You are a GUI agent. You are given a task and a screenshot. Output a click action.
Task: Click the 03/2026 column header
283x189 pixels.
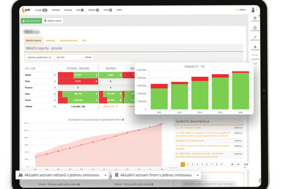point(111,69)
